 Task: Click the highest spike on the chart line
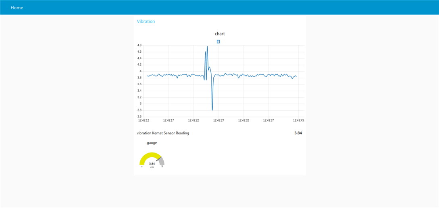tap(207, 46)
